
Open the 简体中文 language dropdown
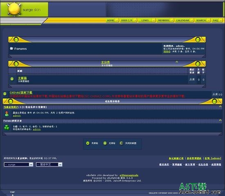click(x=49, y=165)
